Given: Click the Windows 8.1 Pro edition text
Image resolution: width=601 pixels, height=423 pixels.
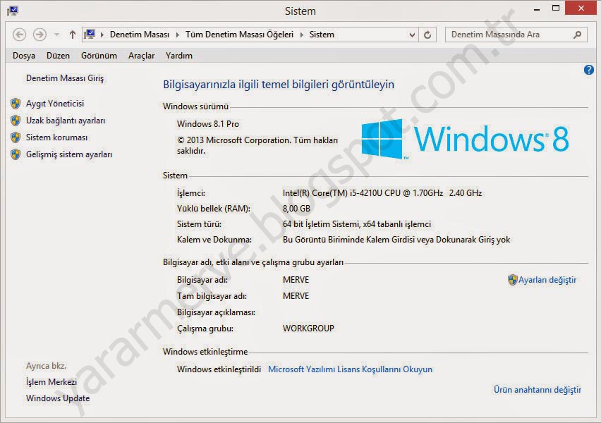Looking at the screenshot, I should pos(208,124).
